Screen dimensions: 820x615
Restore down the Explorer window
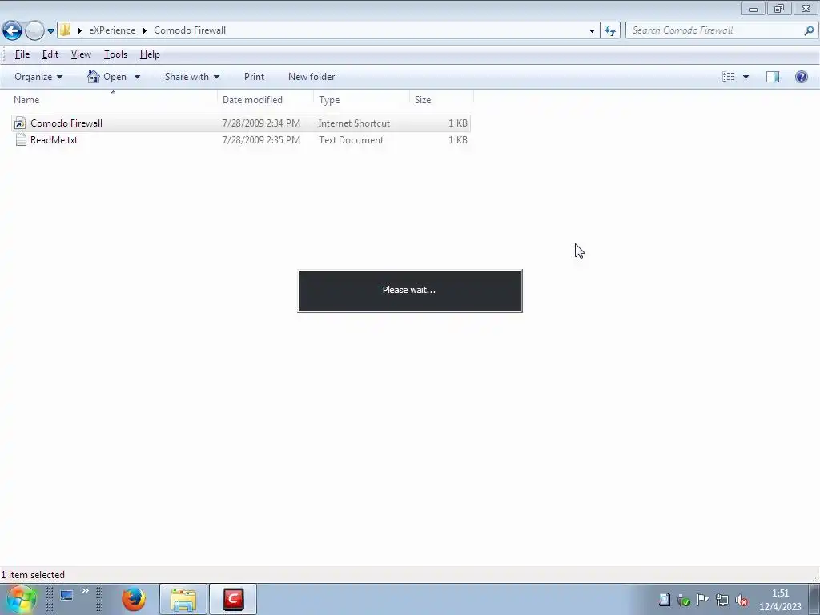[x=779, y=8]
